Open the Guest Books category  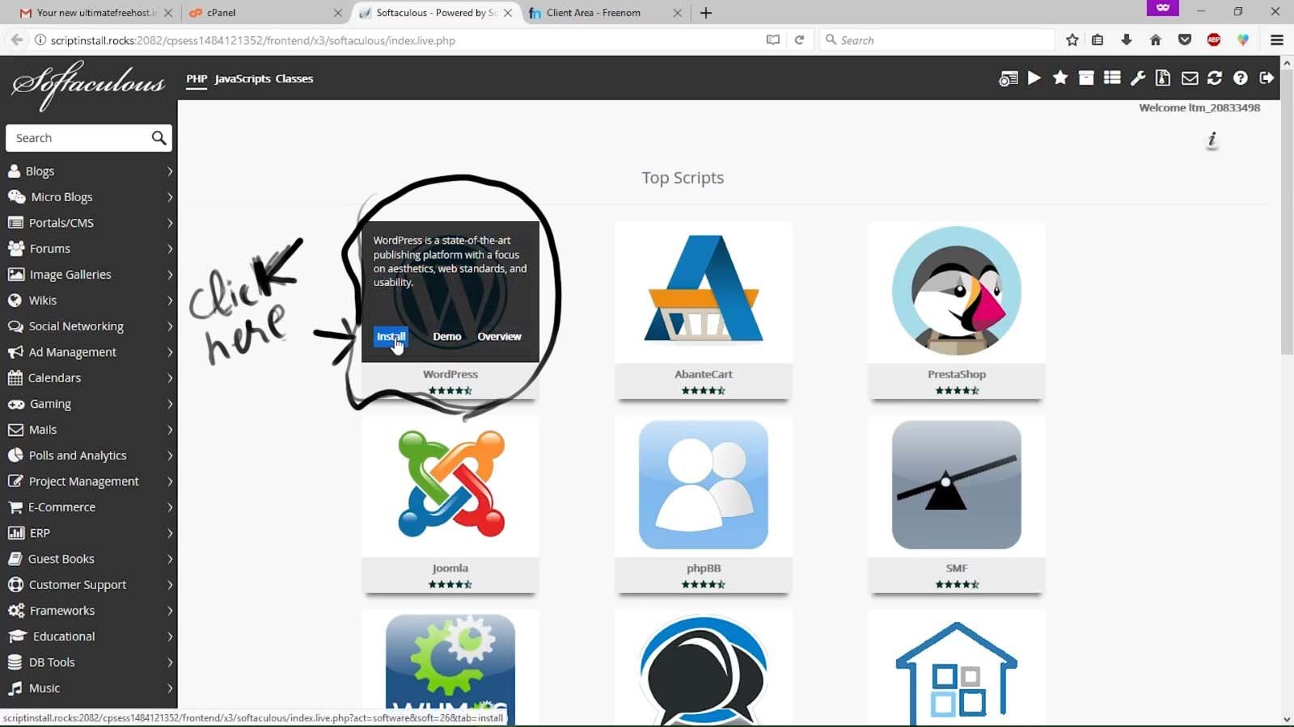[89, 559]
